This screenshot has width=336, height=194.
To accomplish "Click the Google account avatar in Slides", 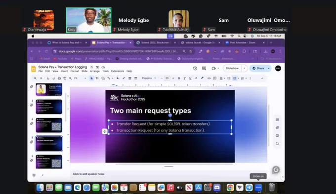I will point(278,68).
